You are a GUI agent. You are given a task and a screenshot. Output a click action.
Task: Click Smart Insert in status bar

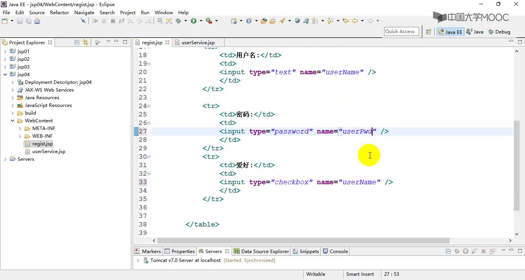click(x=360, y=274)
